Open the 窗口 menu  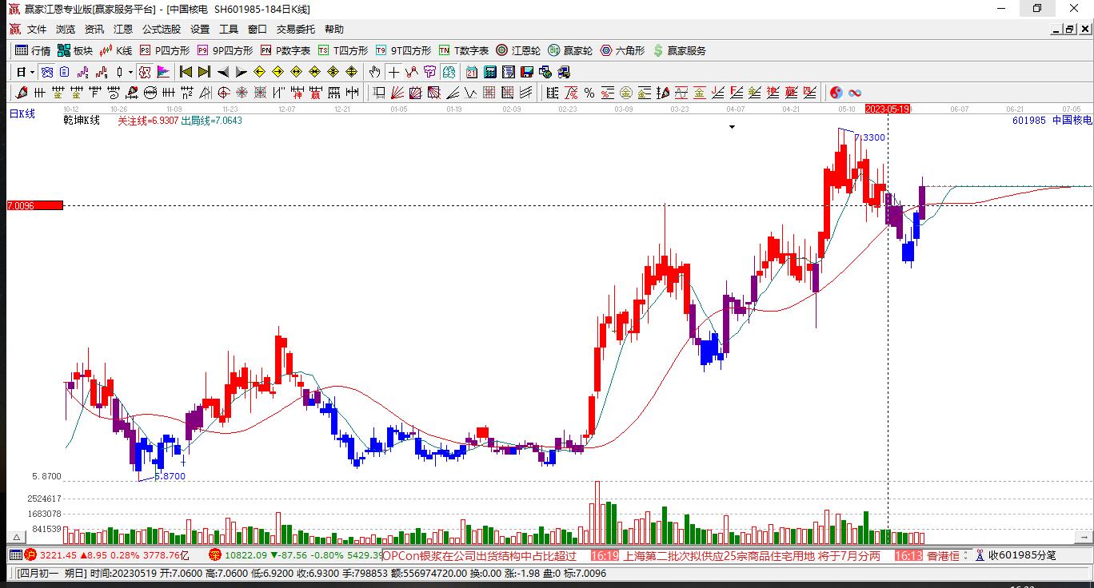click(258, 30)
